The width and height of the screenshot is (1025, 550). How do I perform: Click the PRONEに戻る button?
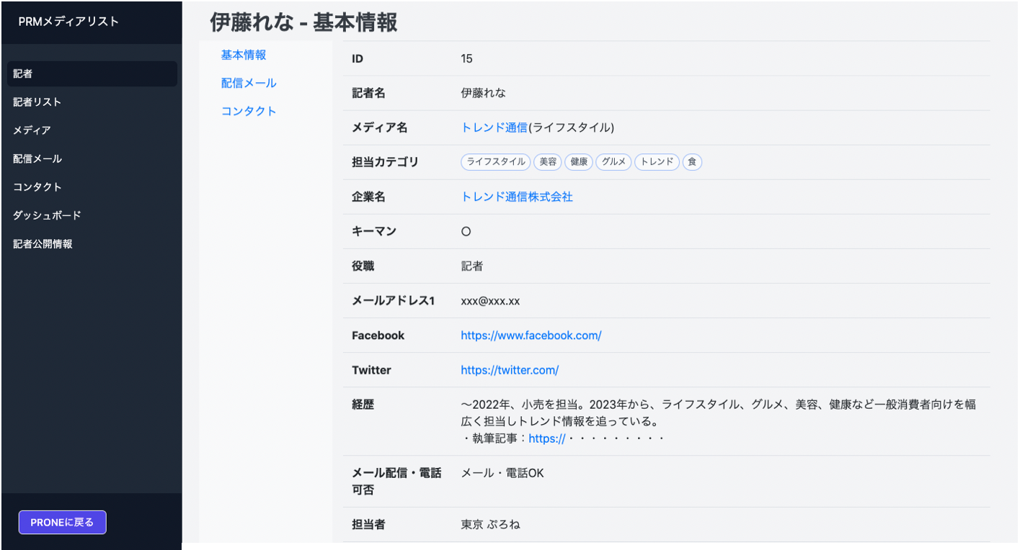[x=63, y=523]
